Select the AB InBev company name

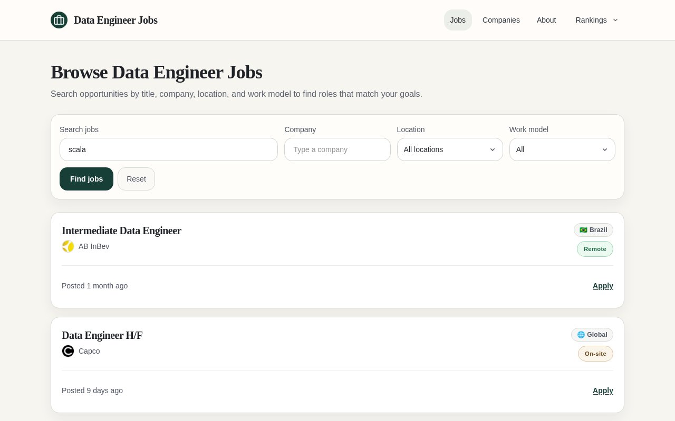point(94,246)
